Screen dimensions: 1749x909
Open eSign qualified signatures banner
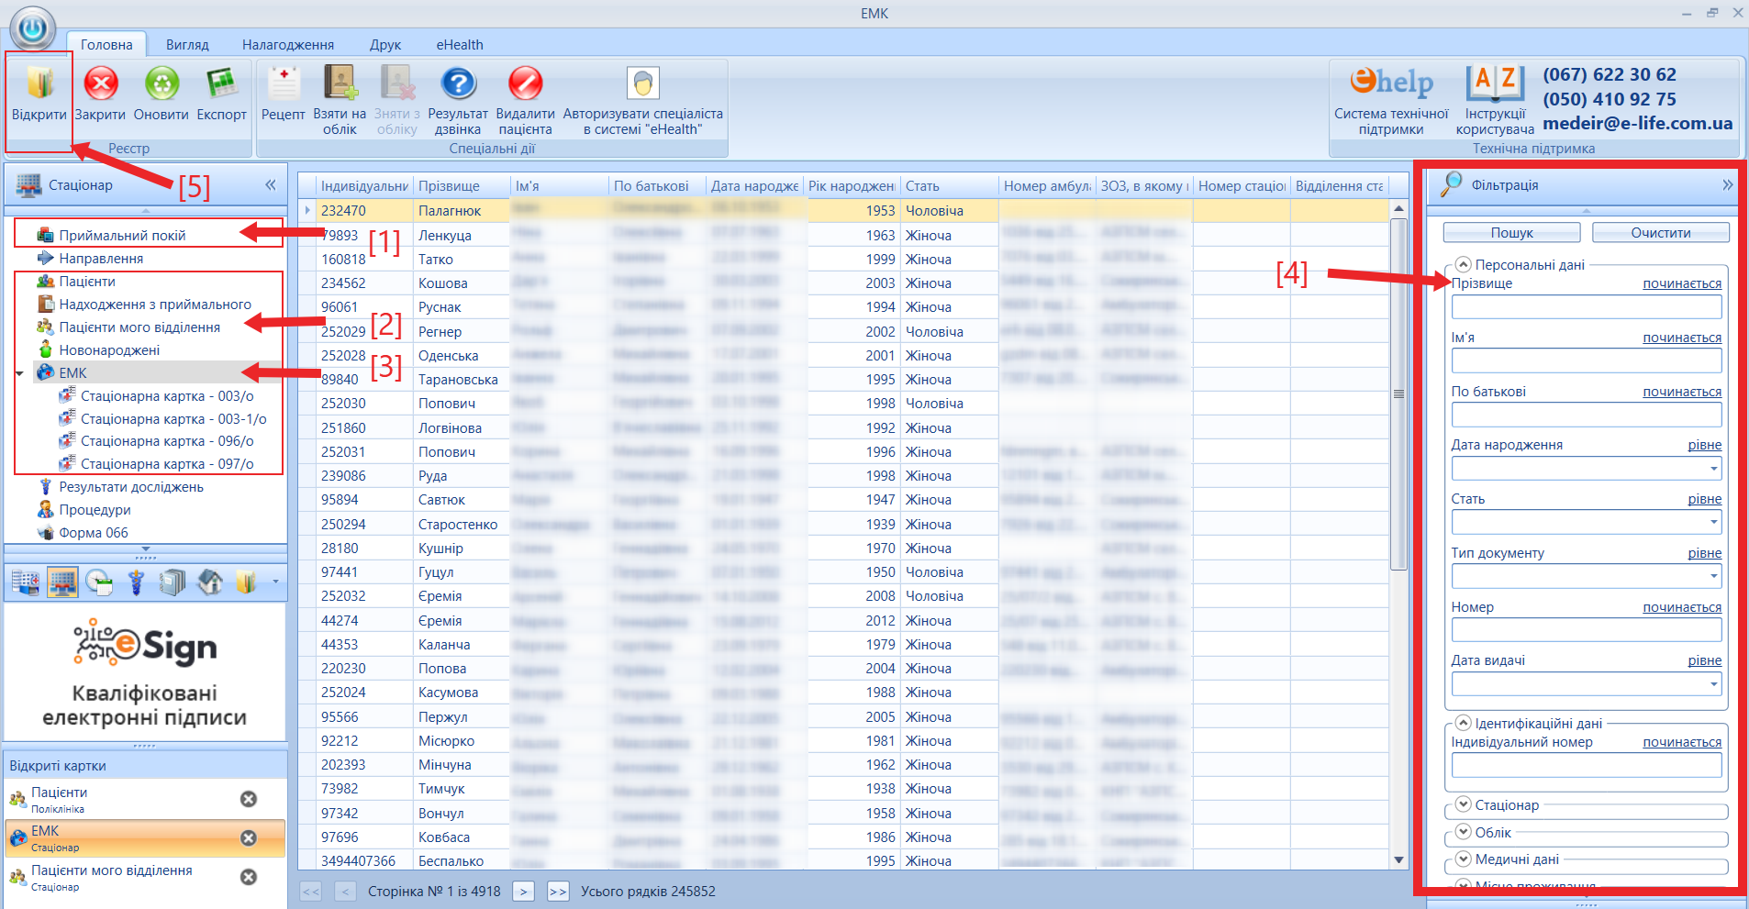(x=145, y=672)
